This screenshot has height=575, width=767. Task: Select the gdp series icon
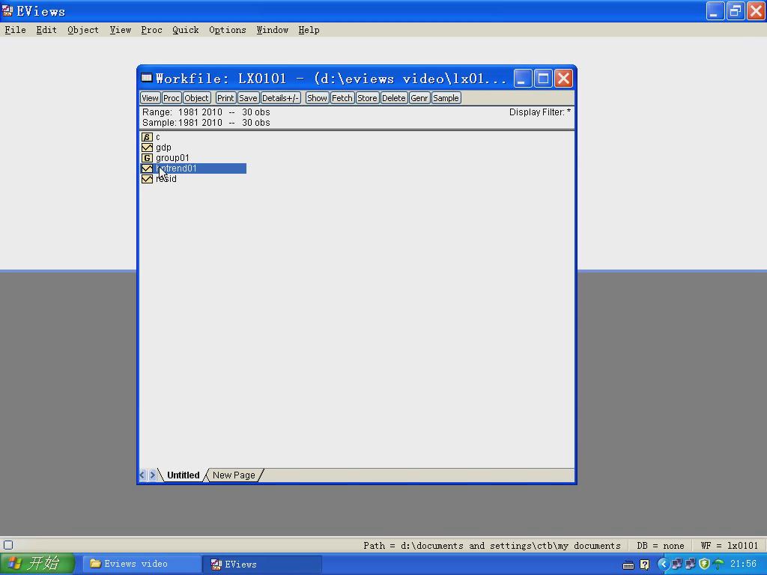pyautogui.click(x=147, y=147)
